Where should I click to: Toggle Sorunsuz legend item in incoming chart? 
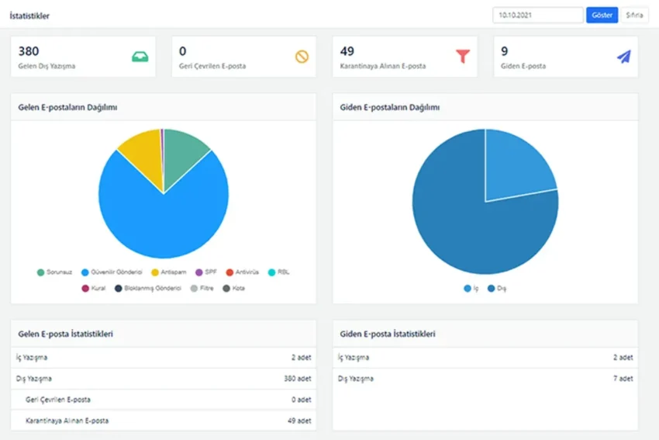pyautogui.click(x=57, y=272)
